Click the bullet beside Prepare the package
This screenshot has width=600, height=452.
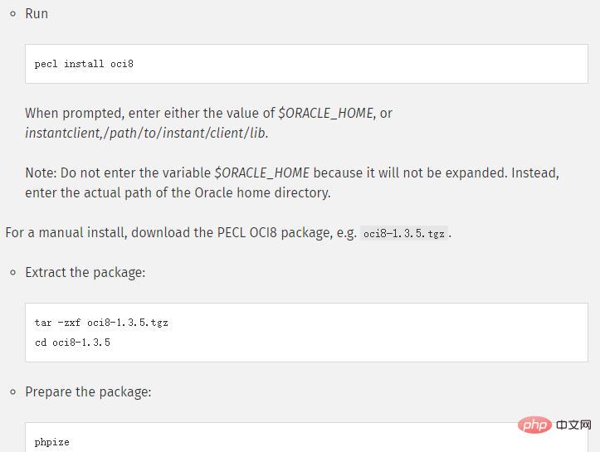click(x=12, y=391)
